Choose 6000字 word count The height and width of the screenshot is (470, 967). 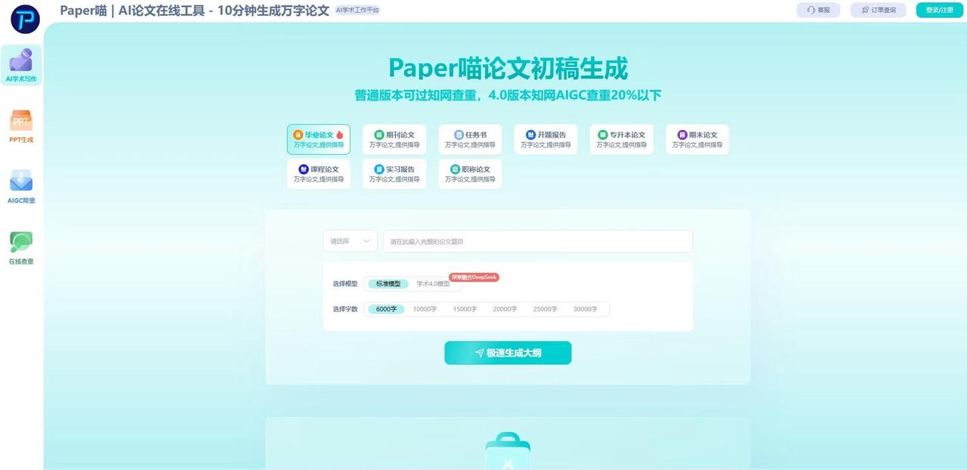[386, 309]
